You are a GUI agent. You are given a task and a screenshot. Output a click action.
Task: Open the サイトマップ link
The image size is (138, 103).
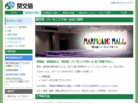pos(128,3)
